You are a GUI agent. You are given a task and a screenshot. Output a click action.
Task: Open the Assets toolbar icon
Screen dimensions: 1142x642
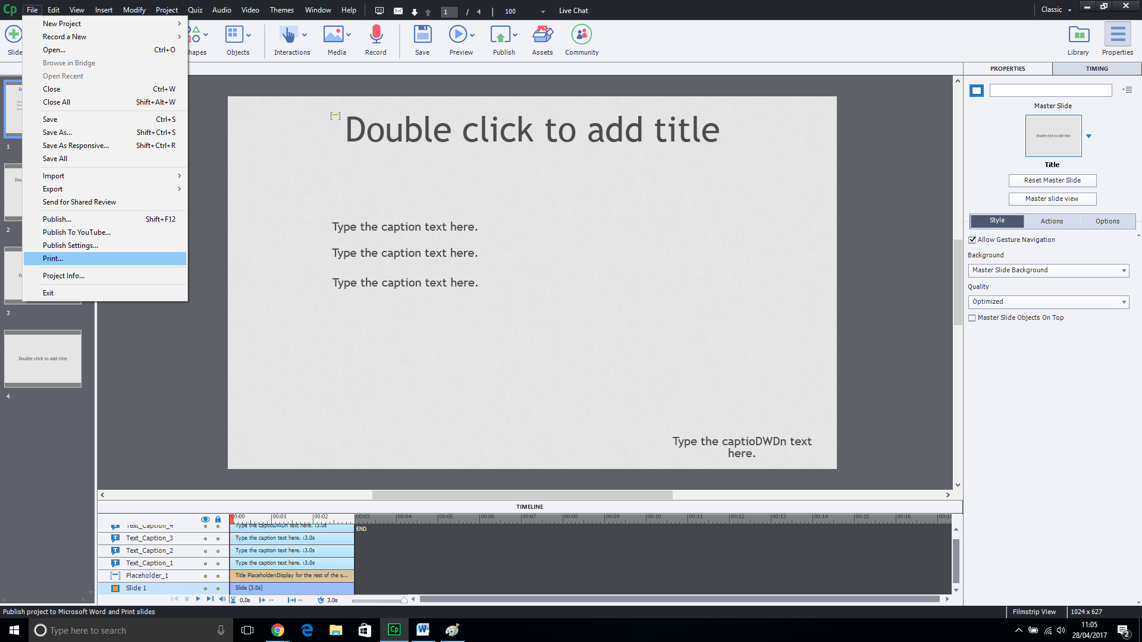pyautogui.click(x=542, y=35)
